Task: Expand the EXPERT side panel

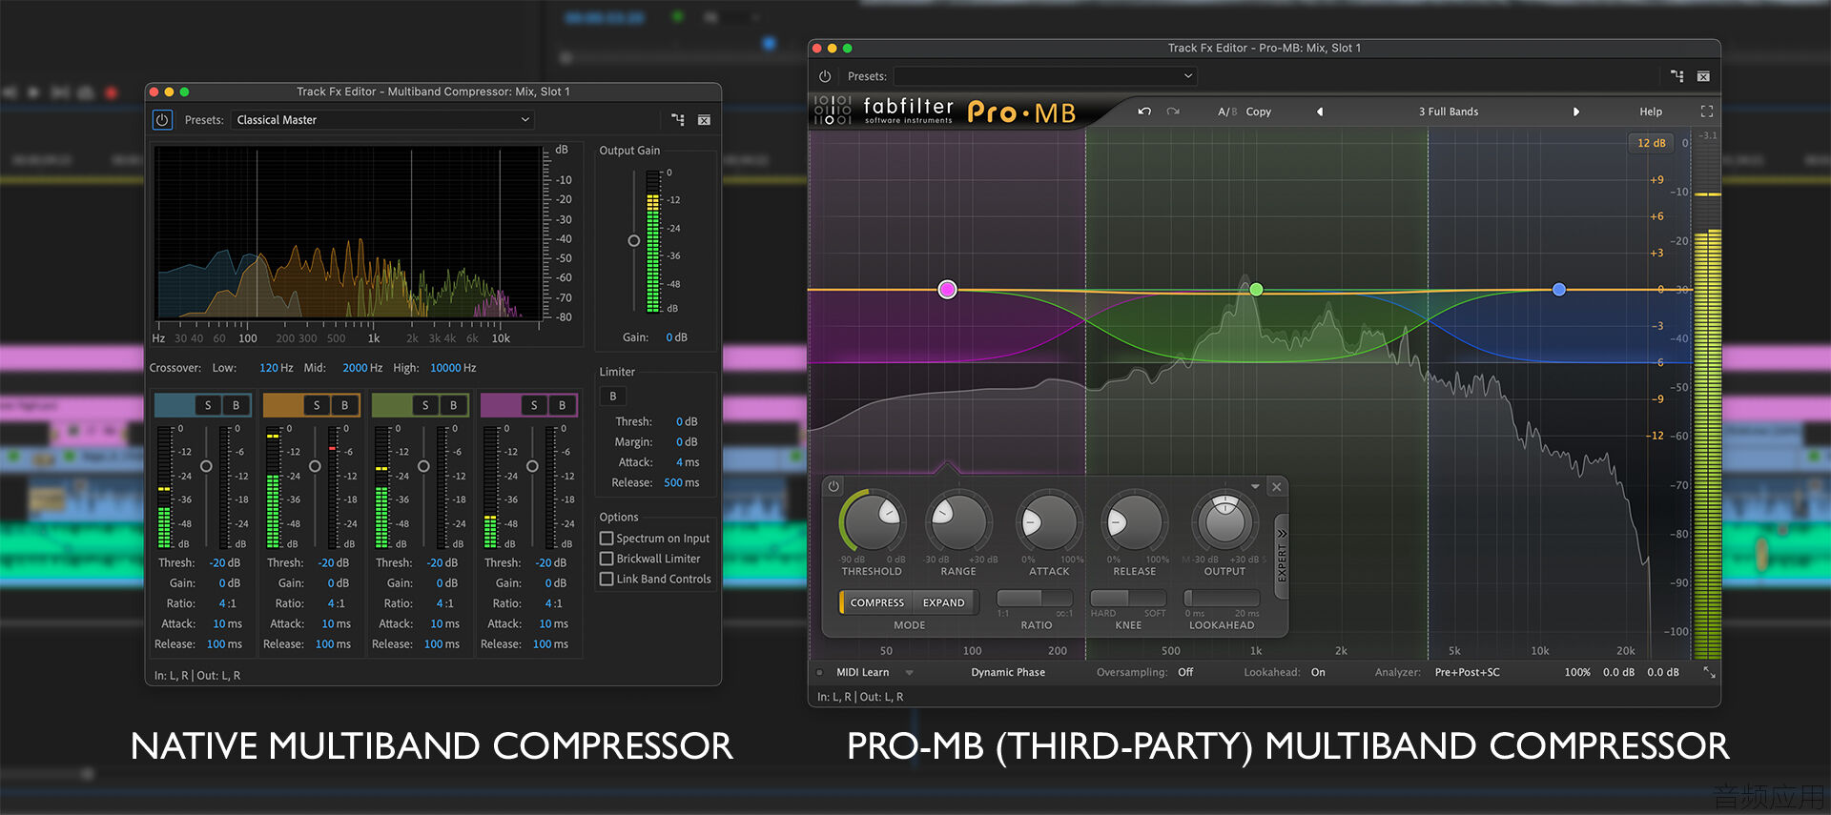Action: (x=1282, y=556)
